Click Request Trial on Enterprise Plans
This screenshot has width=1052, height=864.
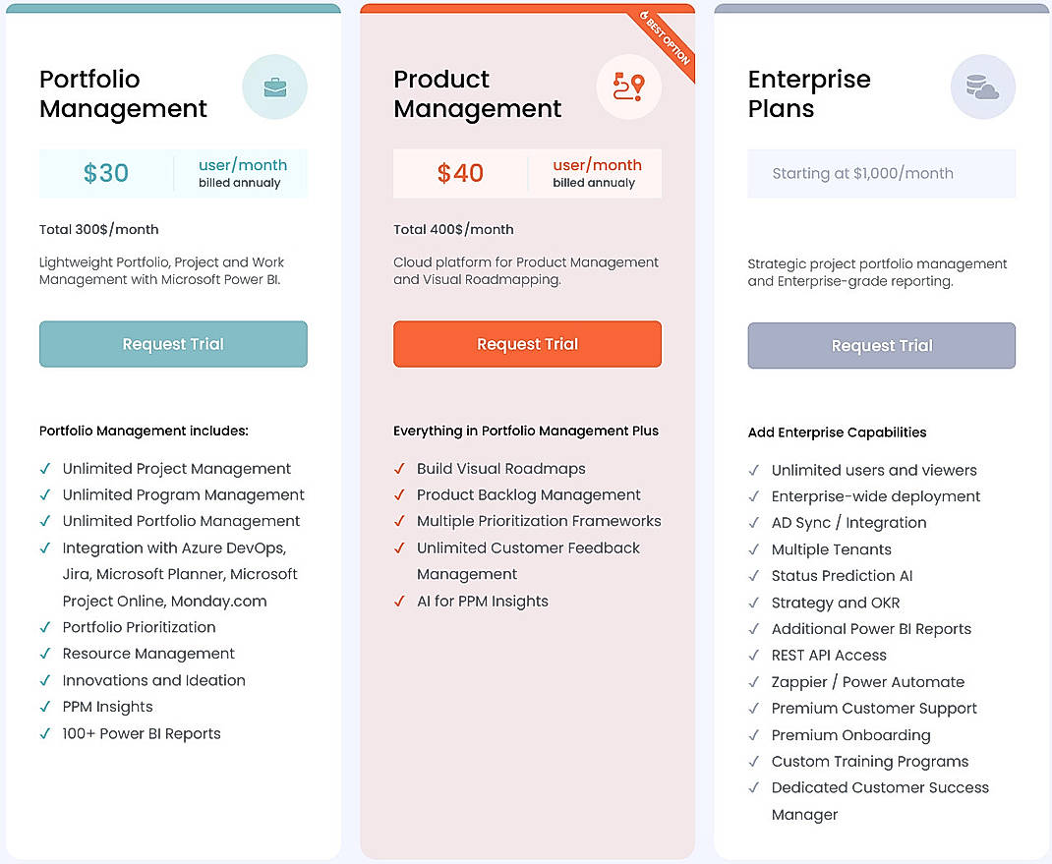(881, 345)
